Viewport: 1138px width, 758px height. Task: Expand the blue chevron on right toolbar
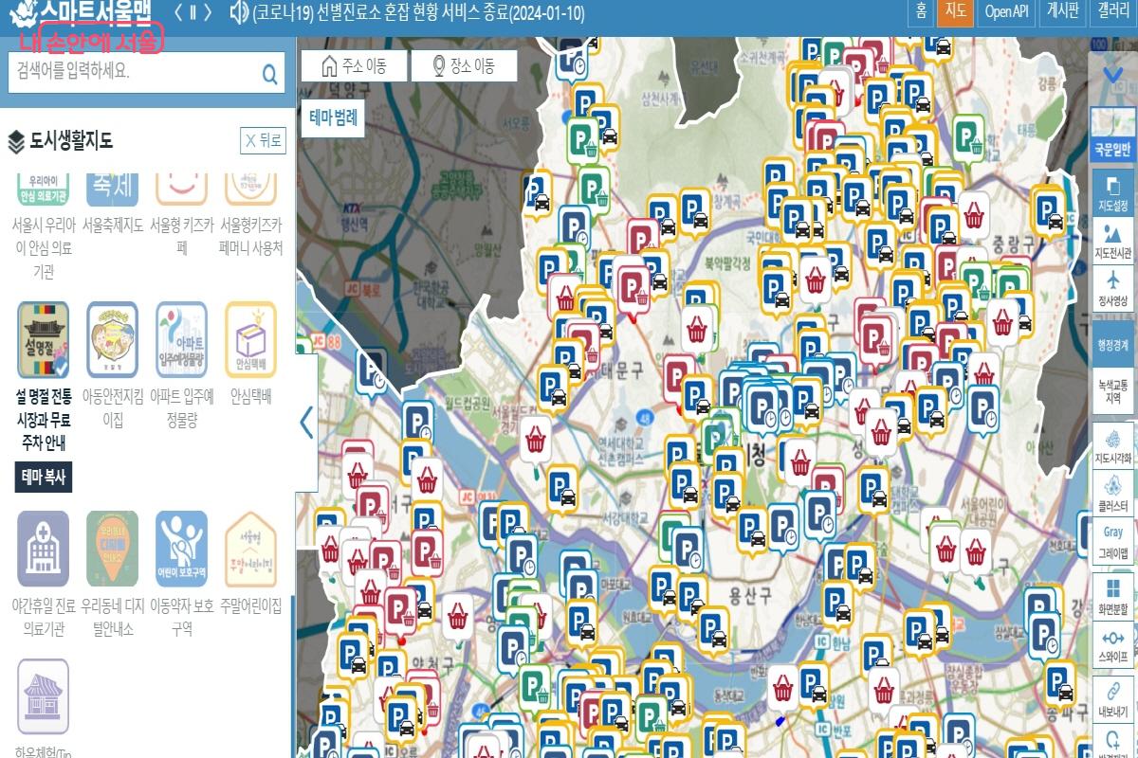1112,74
